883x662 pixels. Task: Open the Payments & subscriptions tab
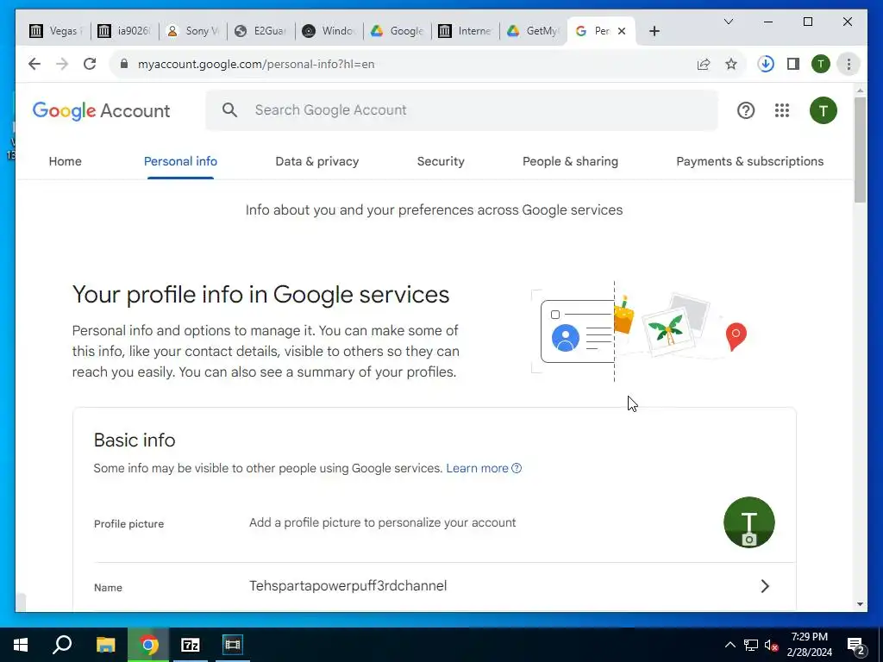(750, 161)
